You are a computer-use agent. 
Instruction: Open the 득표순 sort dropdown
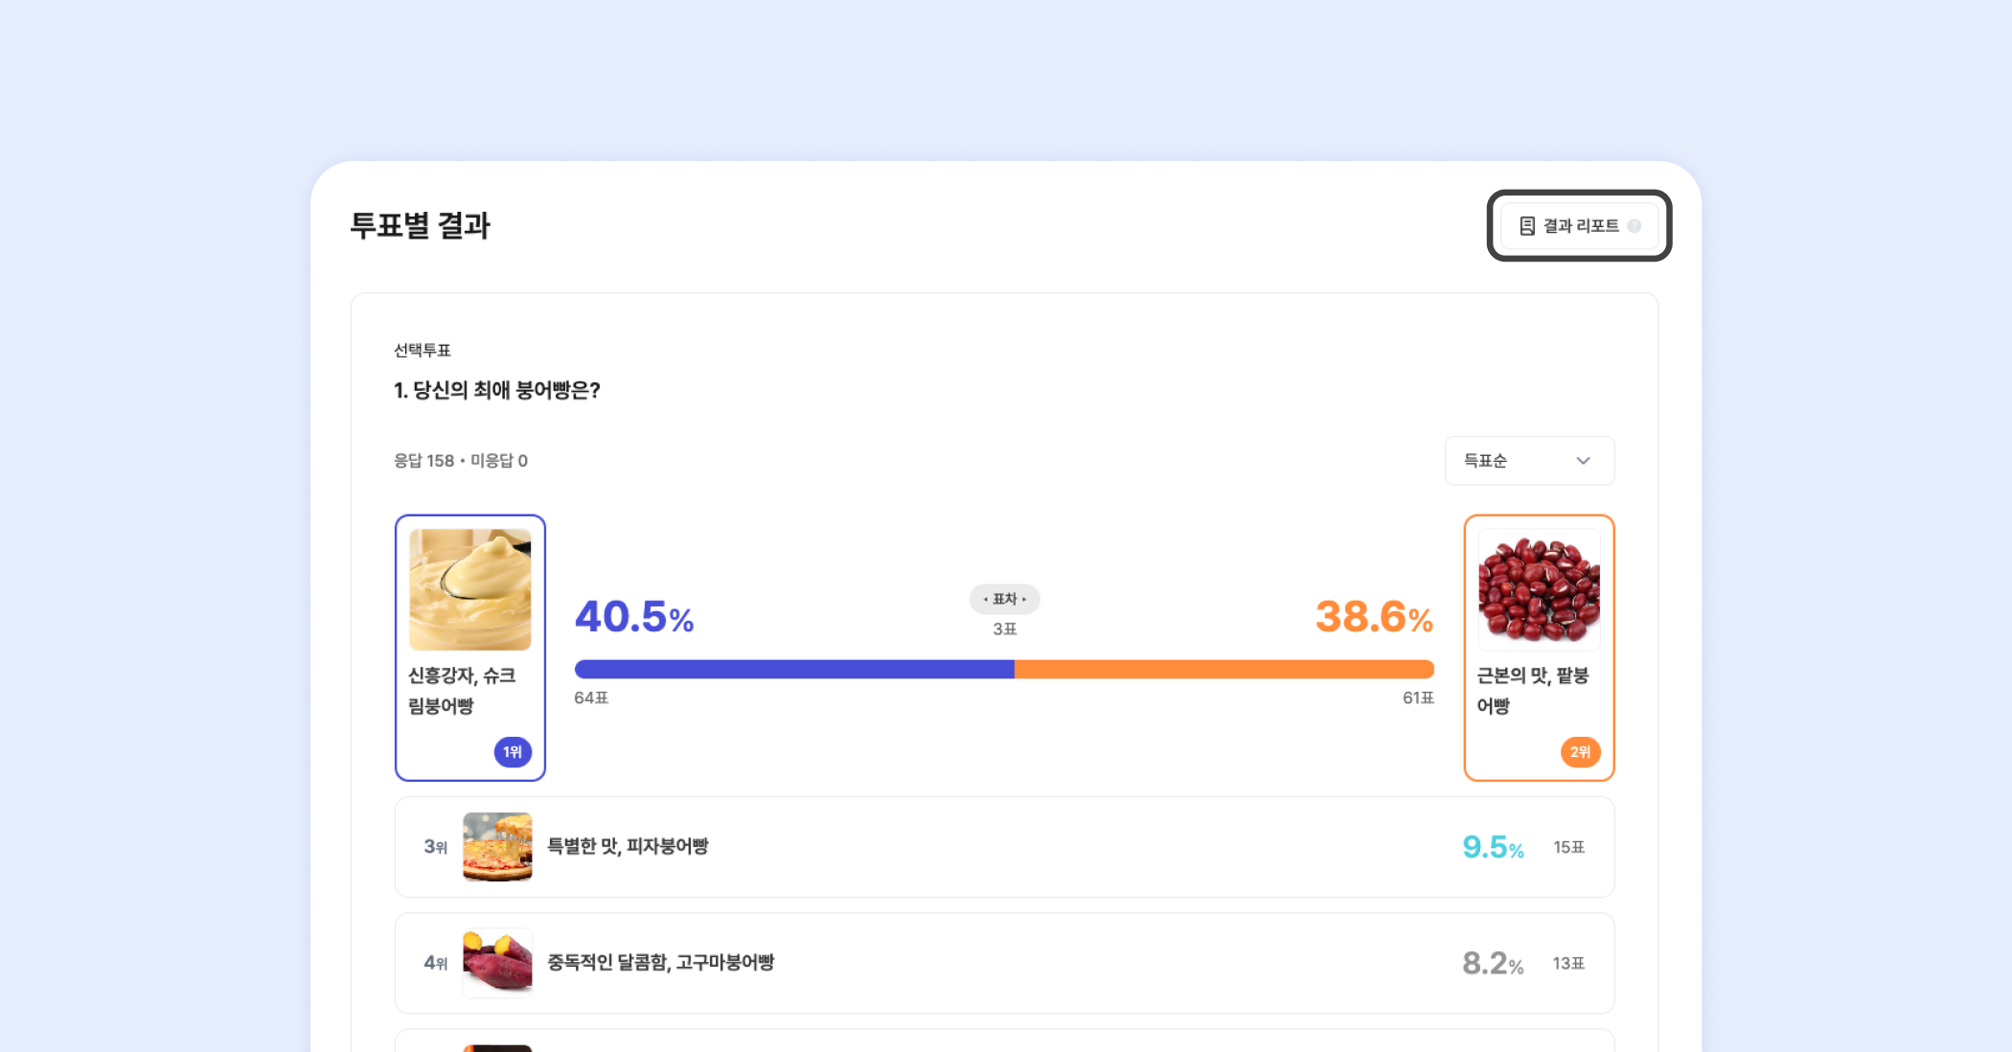point(1528,461)
